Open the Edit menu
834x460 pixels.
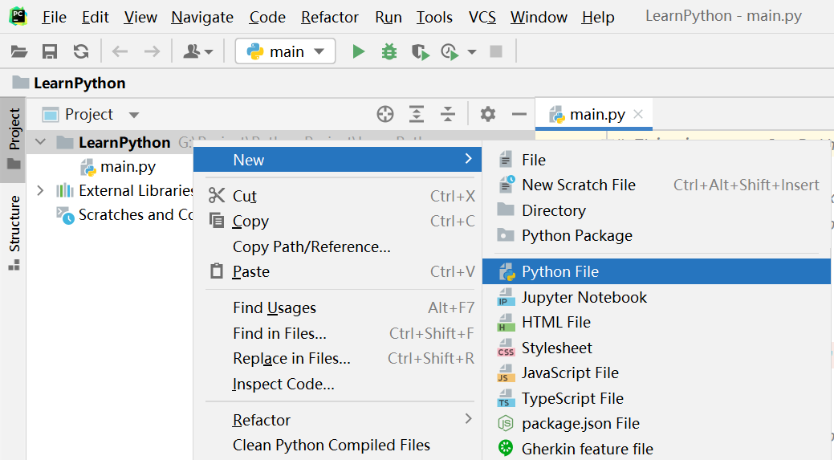pos(96,17)
